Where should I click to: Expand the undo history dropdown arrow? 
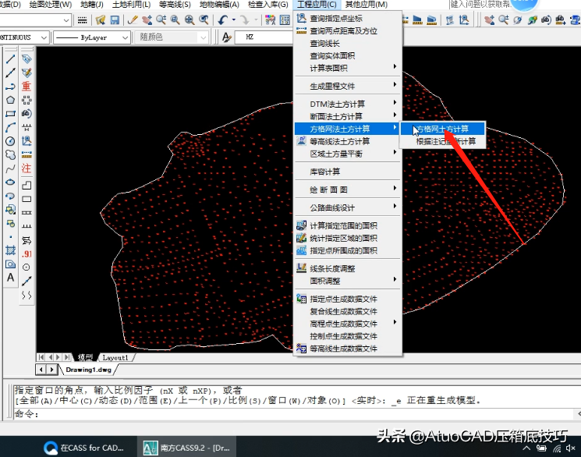233,19
